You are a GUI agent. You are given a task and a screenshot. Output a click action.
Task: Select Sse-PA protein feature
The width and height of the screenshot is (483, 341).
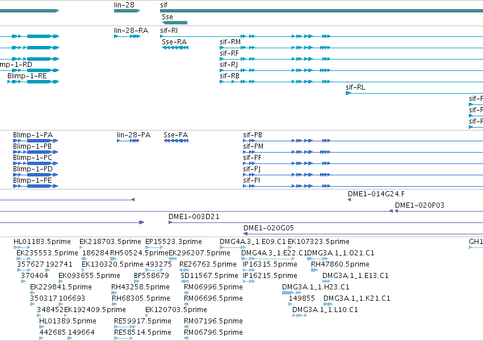176,141
